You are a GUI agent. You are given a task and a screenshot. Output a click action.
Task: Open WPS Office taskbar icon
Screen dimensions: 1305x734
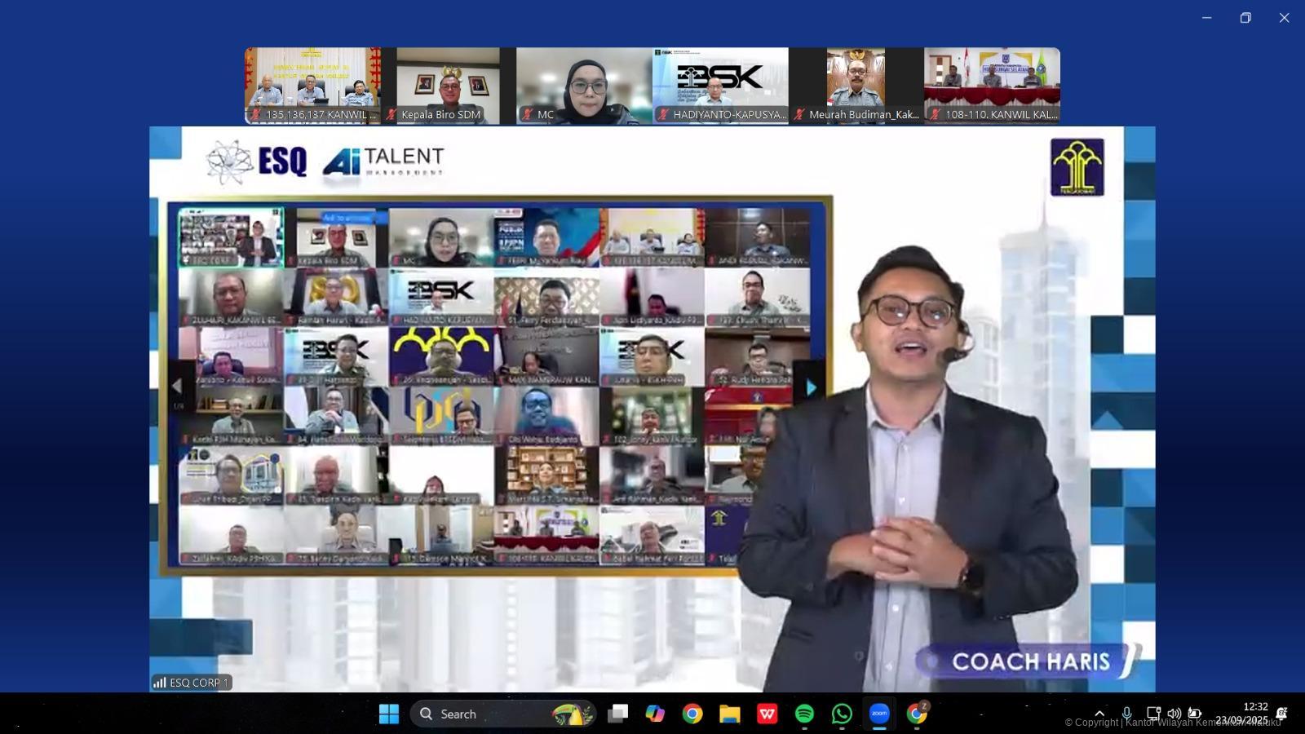coord(767,714)
